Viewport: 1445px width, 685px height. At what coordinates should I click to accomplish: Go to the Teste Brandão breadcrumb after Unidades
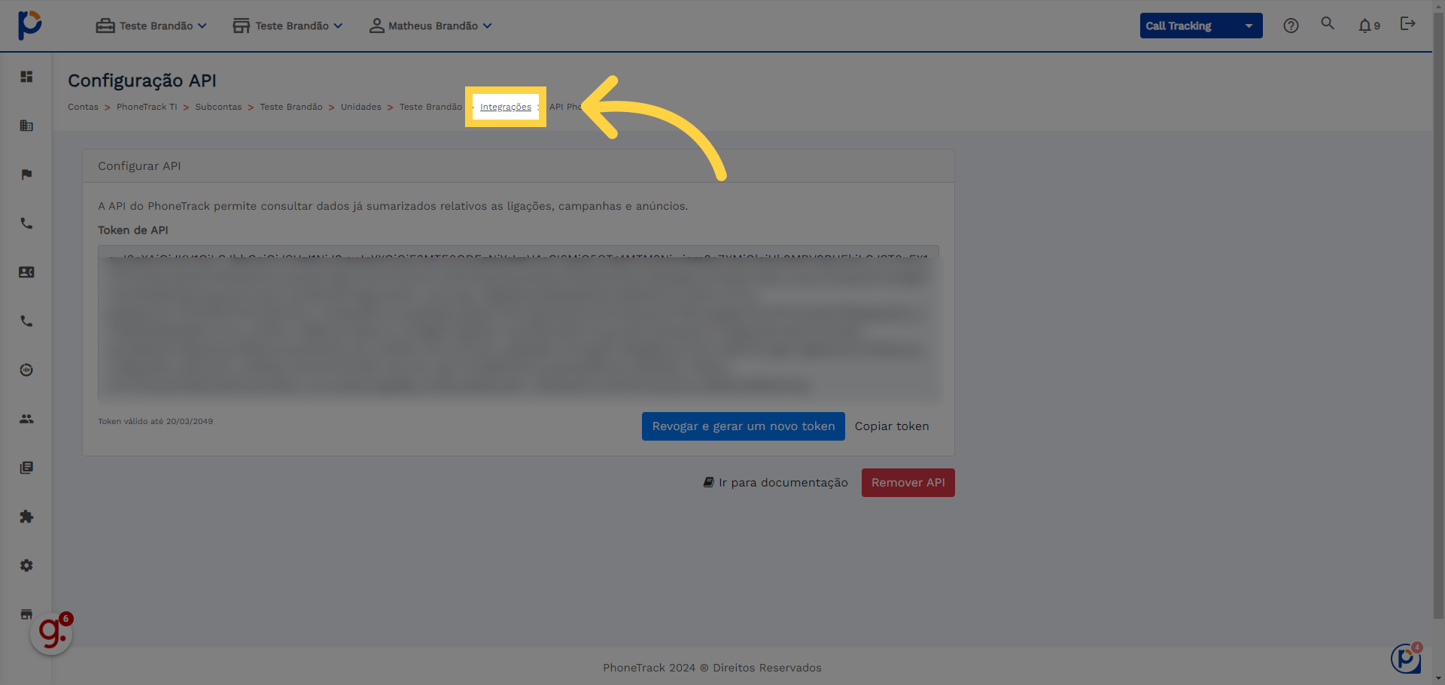pyautogui.click(x=430, y=107)
